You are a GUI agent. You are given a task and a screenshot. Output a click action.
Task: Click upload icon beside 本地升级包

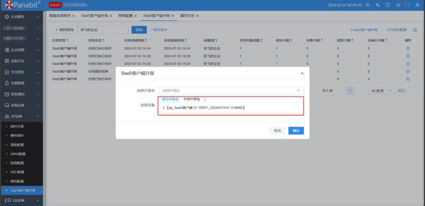click(205, 99)
